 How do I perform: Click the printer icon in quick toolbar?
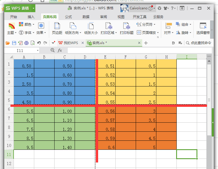pos(26,43)
